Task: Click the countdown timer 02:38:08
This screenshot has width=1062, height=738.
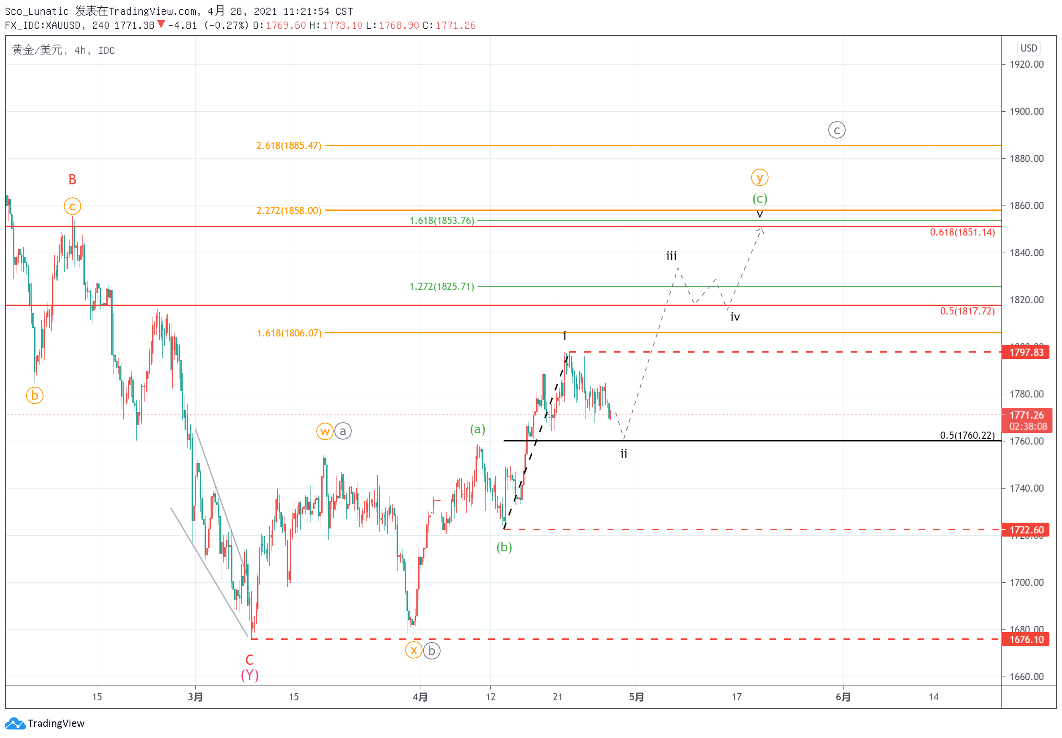Action: click(1028, 427)
